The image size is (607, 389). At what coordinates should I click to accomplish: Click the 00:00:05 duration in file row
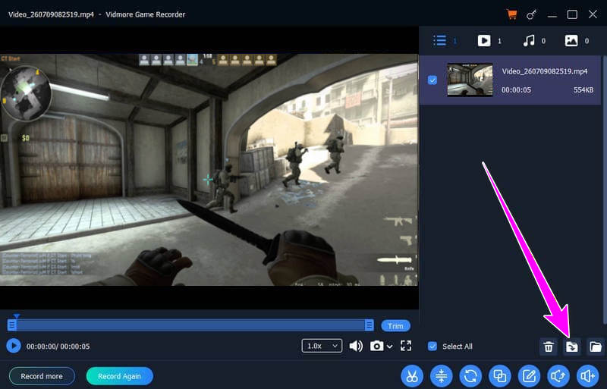click(x=516, y=89)
